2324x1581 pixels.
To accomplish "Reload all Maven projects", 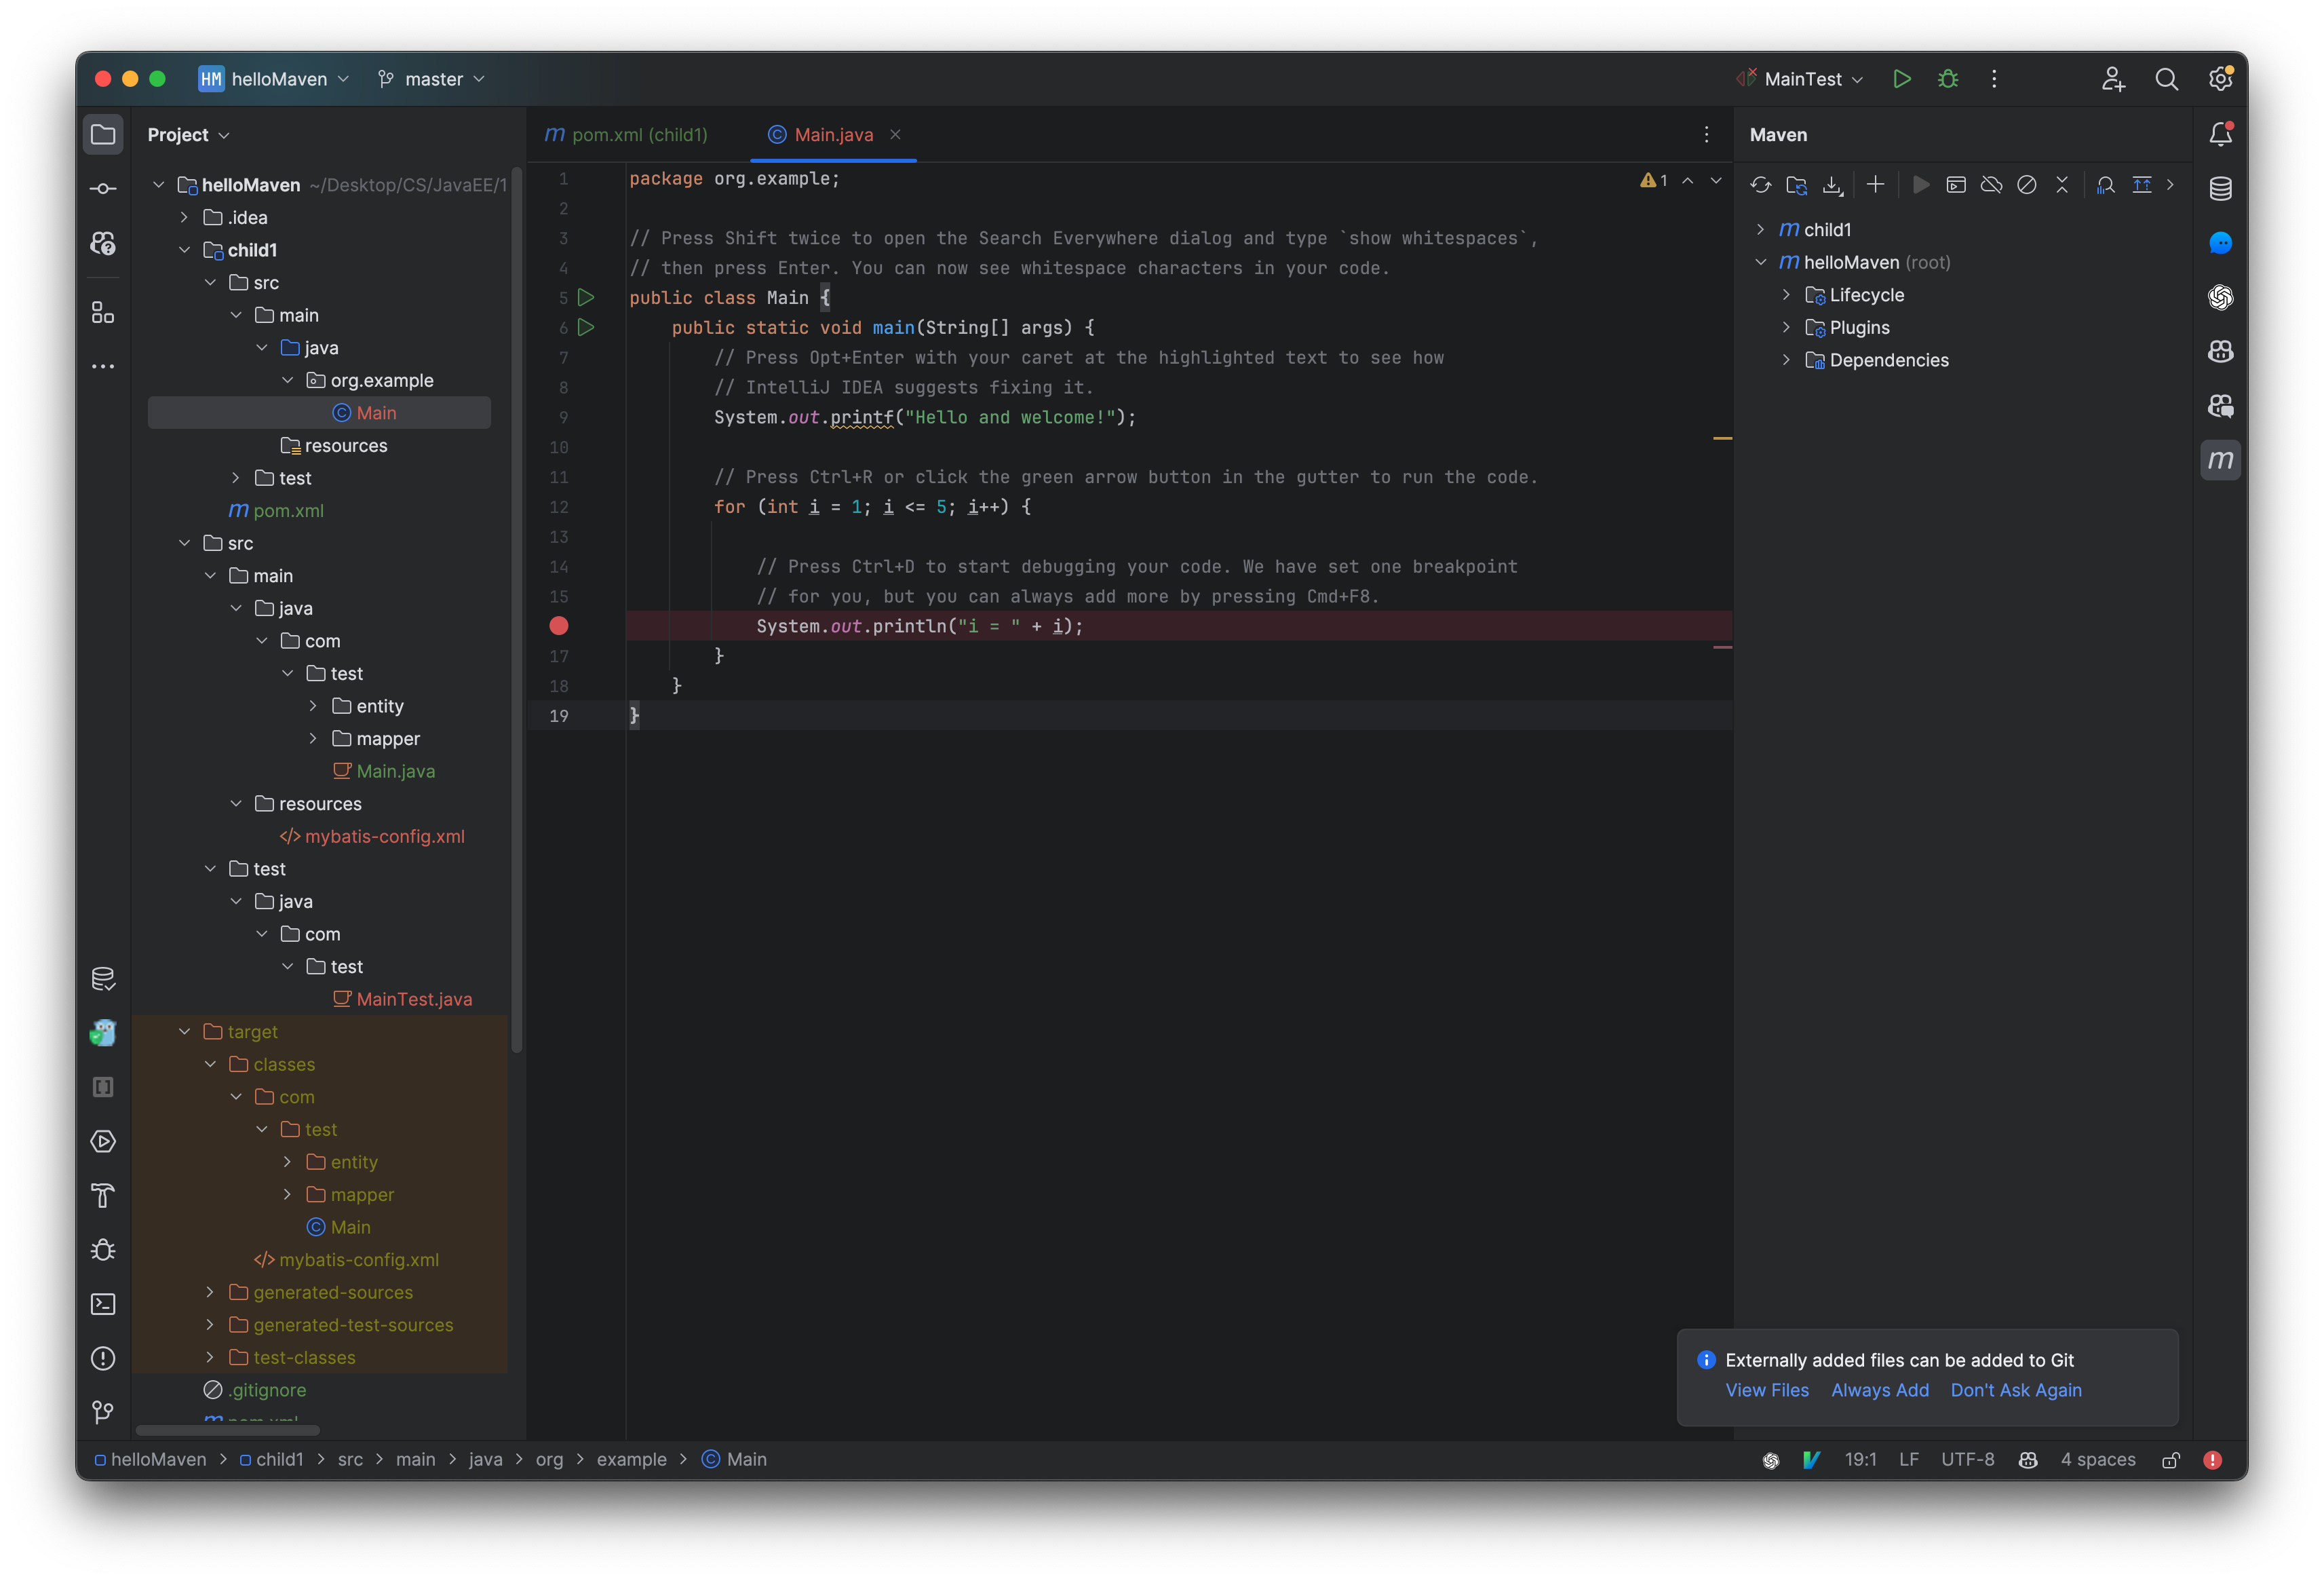I will coord(1761,185).
